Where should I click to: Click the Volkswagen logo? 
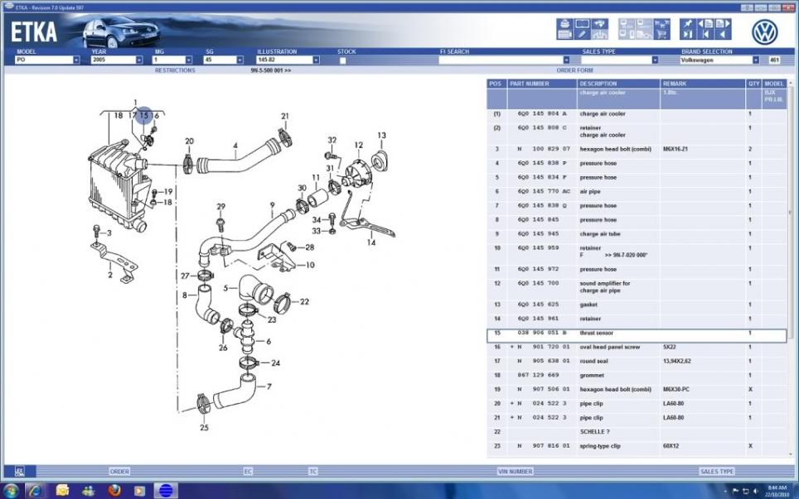[x=764, y=32]
